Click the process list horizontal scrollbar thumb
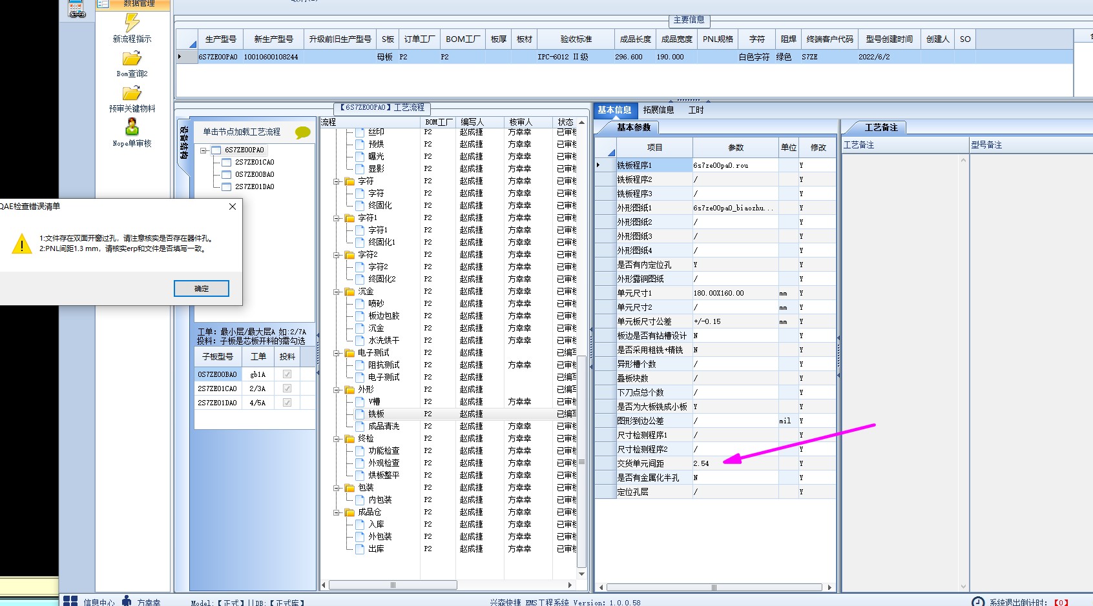The height and width of the screenshot is (606, 1093). pyautogui.click(x=393, y=585)
